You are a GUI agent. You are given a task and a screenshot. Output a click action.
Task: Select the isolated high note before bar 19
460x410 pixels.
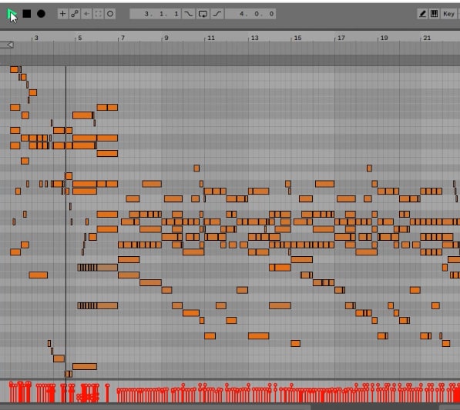coord(369,168)
